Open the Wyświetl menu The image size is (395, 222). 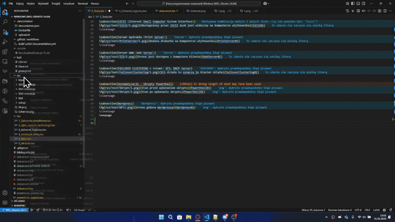tap(43, 3)
